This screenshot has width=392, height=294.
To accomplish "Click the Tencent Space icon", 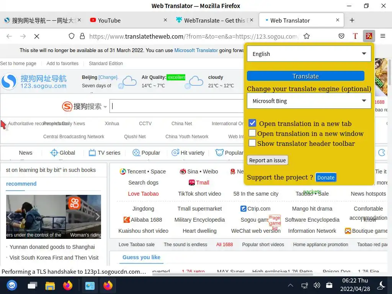I will [x=122, y=171].
